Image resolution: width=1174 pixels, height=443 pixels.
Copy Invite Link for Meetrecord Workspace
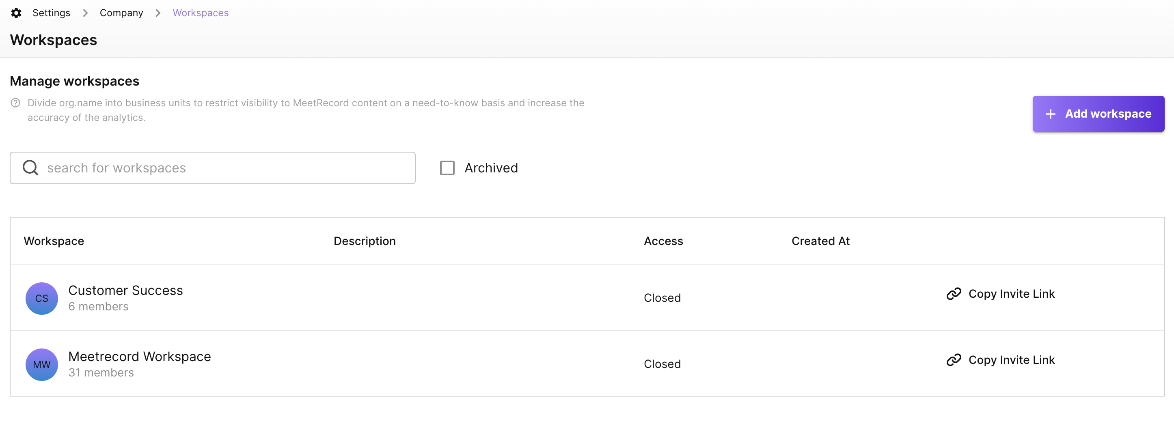point(1011,360)
